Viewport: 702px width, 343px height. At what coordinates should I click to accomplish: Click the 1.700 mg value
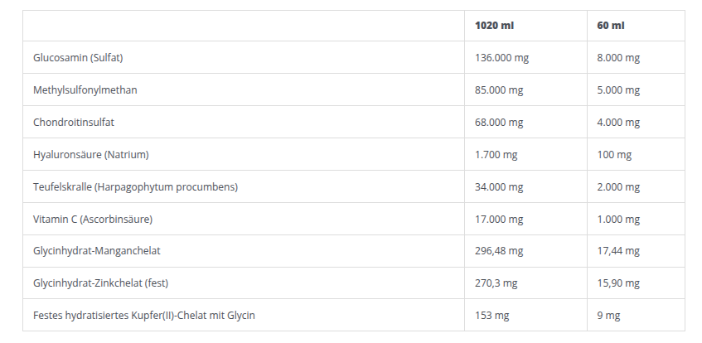tap(496, 155)
